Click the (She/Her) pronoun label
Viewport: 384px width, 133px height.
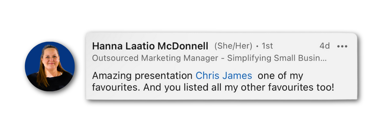(x=233, y=46)
